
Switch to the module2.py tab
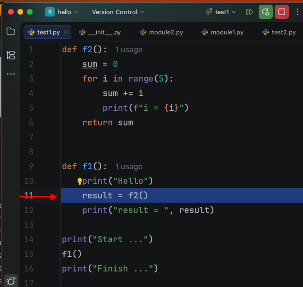point(161,33)
